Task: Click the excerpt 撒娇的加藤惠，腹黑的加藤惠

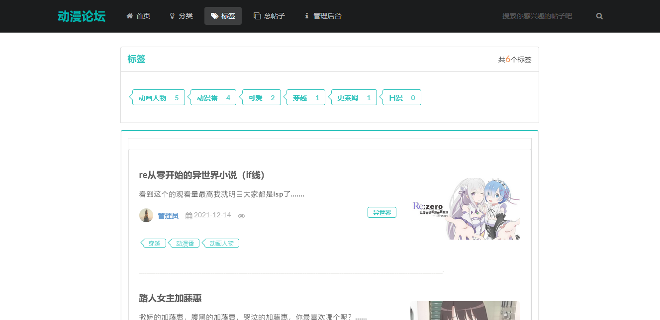Action: point(253,317)
